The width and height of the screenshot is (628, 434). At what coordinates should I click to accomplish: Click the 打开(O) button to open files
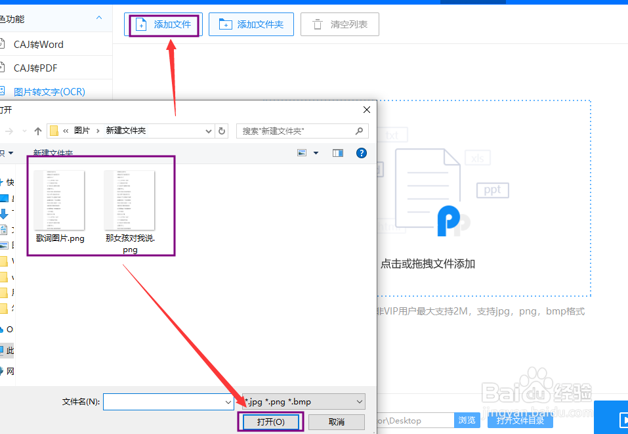tap(271, 422)
